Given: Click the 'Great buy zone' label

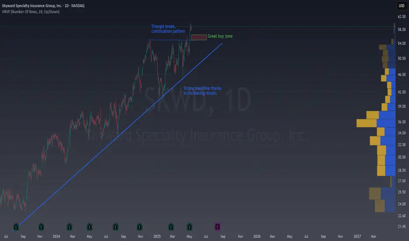Looking at the screenshot, I should click(x=220, y=36).
